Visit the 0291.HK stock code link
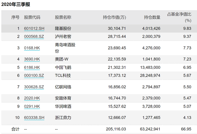 (32, 106)
